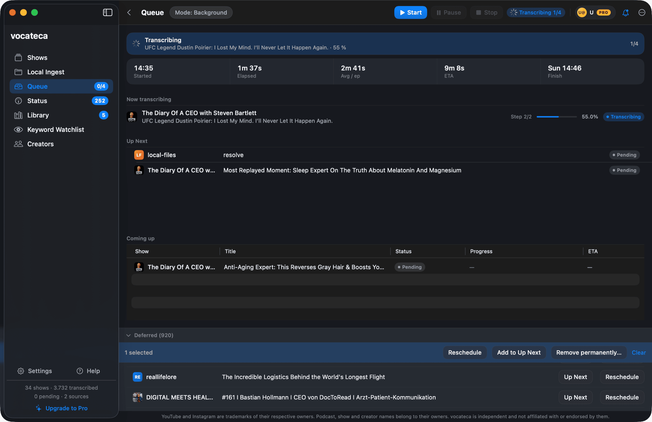
Task: Click the Start button
Action: coord(410,12)
